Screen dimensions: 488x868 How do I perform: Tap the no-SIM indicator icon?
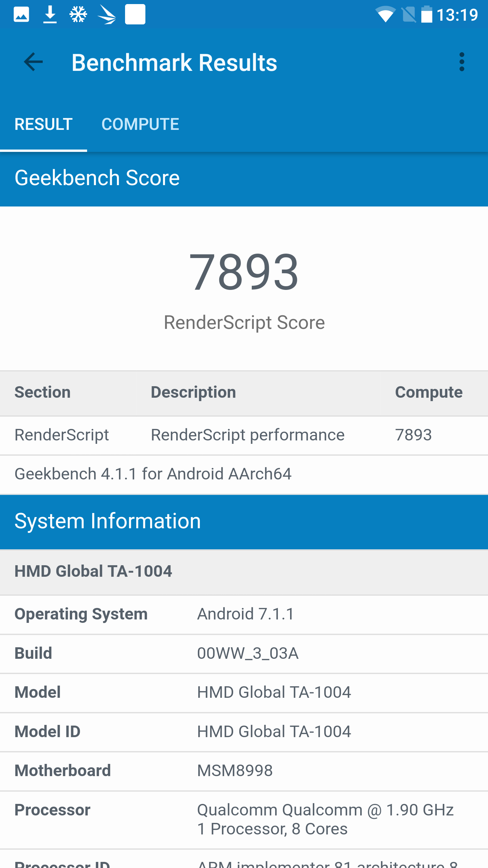coord(408,15)
